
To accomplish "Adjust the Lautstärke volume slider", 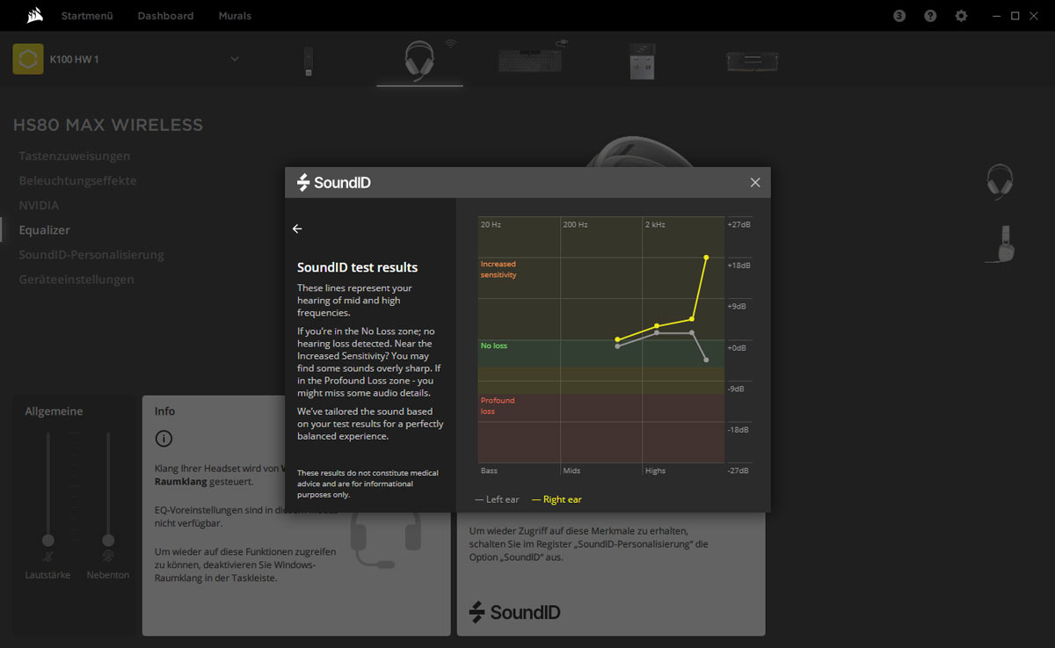I will click(x=48, y=540).
